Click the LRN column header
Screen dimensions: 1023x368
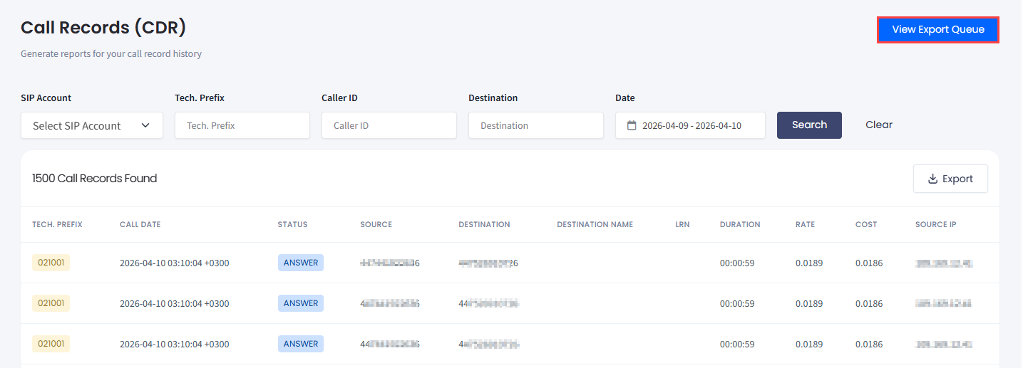[682, 224]
